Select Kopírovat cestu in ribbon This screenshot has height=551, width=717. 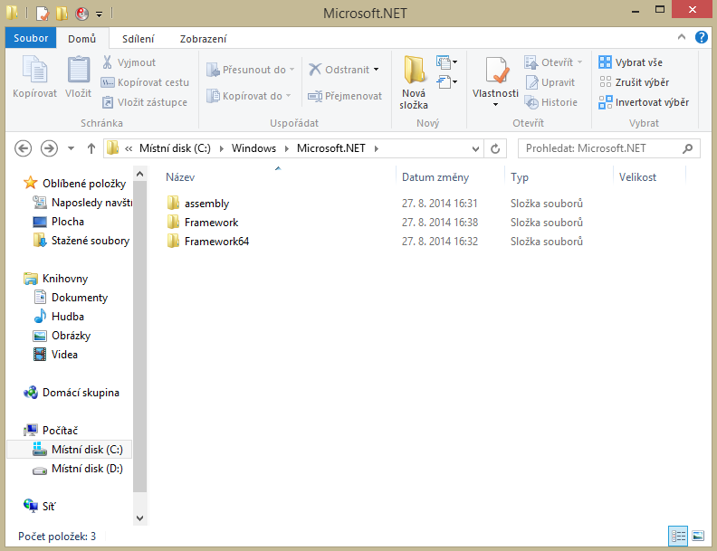145,82
